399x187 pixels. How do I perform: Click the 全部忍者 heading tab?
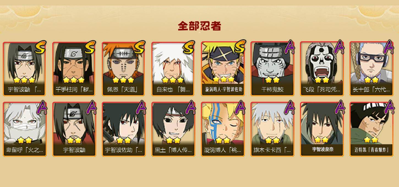[x=199, y=26]
